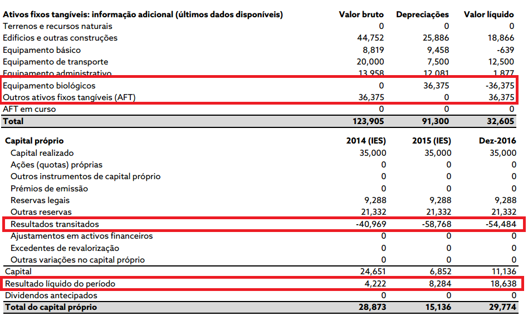Image resolution: width=528 pixels, height=316 pixels.
Task: Select the 'Equipamento de transporte' row label
Action: click(x=56, y=62)
